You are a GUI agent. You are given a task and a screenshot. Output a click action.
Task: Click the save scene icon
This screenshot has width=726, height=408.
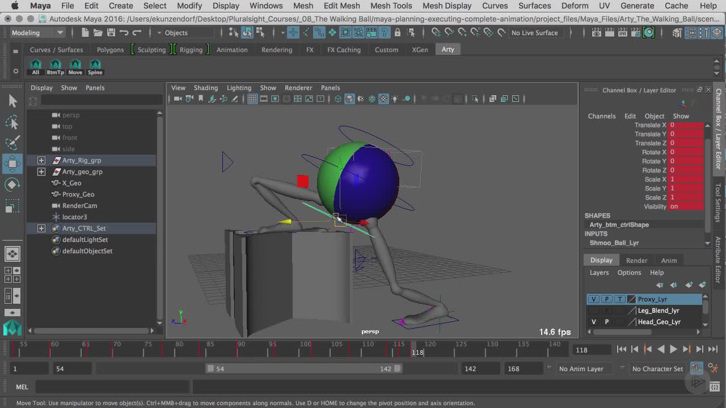click(x=111, y=33)
